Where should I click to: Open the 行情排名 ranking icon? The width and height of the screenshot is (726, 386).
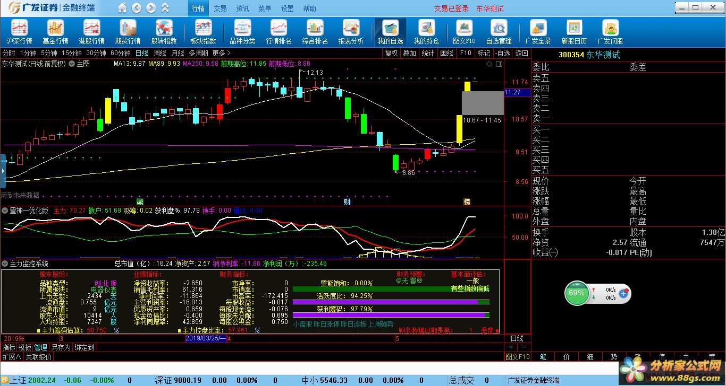click(x=278, y=32)
